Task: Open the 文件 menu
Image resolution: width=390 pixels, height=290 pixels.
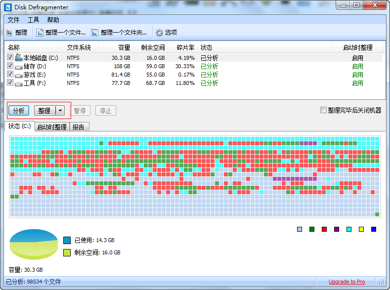Action: pos(13,20)
